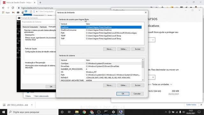Select the TEMP user variable row
204x115 pixels.
tap(101, 36)
